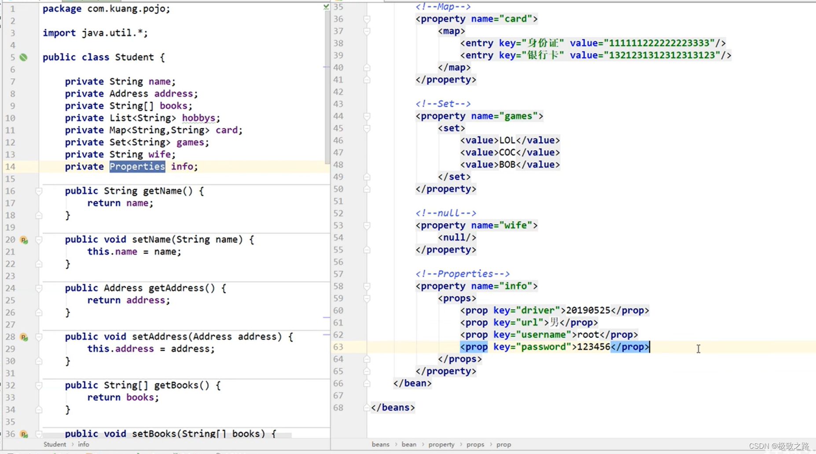This screenshot has width=816, height=454.
Task: Click 'return name;' on line 17
Action: tap(120, 203)
